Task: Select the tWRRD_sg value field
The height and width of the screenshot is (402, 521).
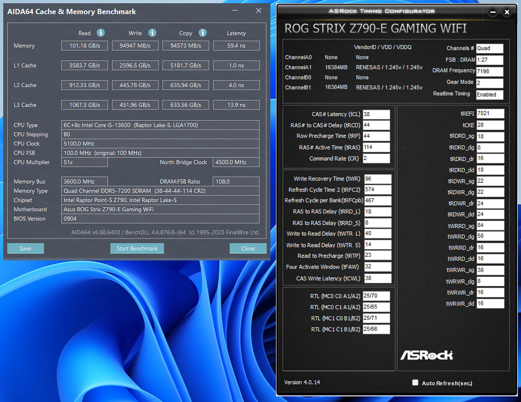Action: [491, 226]
